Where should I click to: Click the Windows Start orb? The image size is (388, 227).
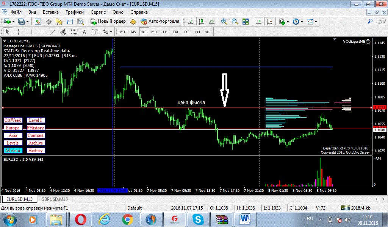point(10,219)
